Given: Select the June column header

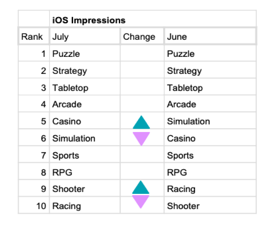Looking at the screenshot, I should click(210, 36).
